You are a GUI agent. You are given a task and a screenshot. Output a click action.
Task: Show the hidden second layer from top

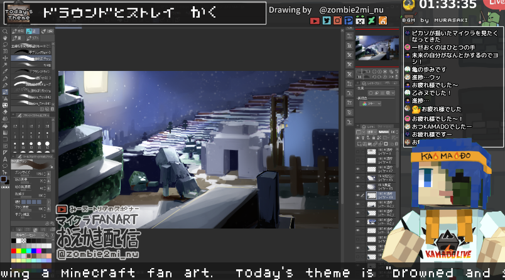358,160
